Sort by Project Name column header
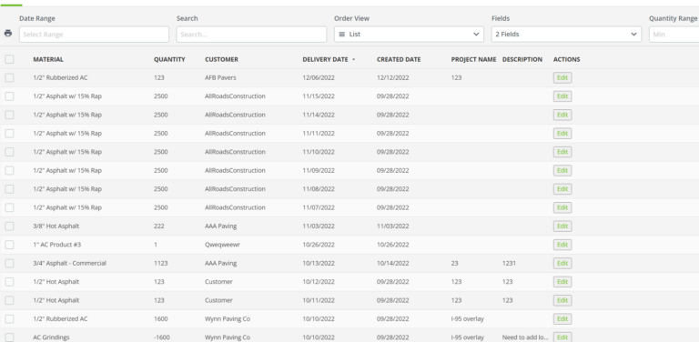Viewport: 699px width, 342px height. (473, 59)
